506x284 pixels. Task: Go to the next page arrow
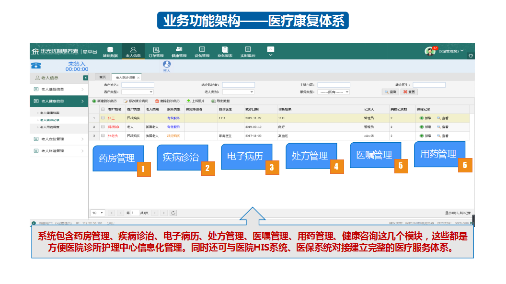155,213
